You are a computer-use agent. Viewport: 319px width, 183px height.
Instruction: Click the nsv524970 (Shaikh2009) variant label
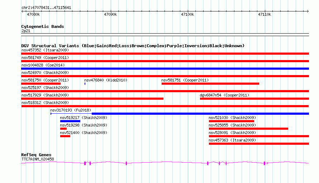pyautogui.click(x=45, y=73)
